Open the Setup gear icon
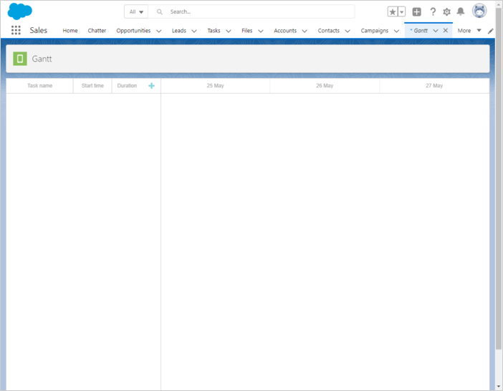The height and width of the screenshot is (391, 503). [x=447, y=11]
